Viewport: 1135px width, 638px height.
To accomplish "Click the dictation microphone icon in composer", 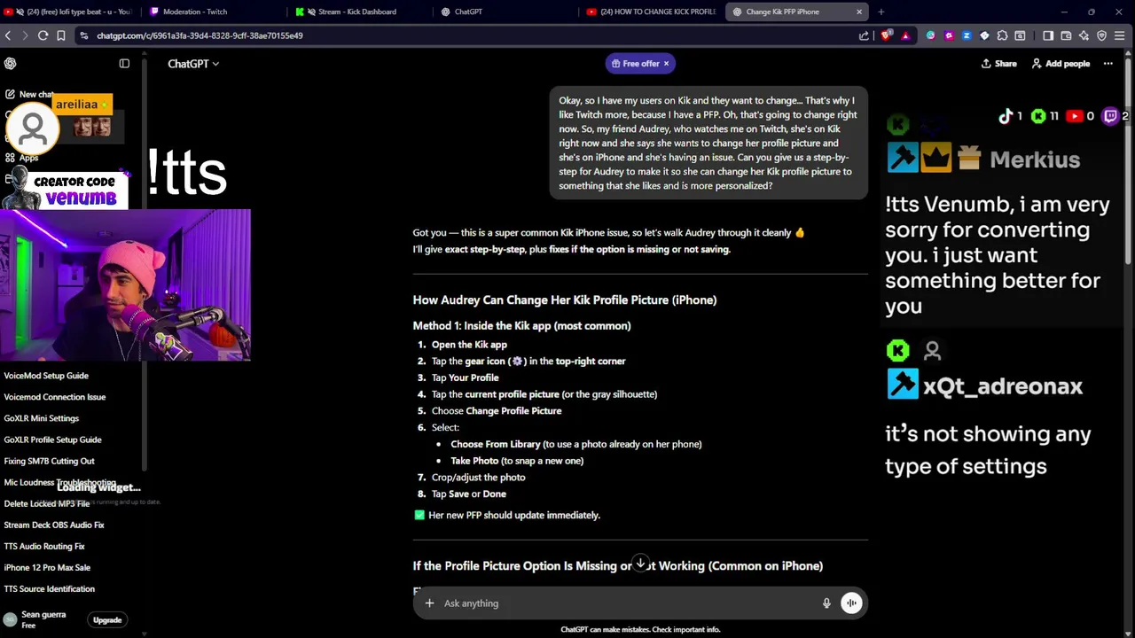I will point(826,603).
